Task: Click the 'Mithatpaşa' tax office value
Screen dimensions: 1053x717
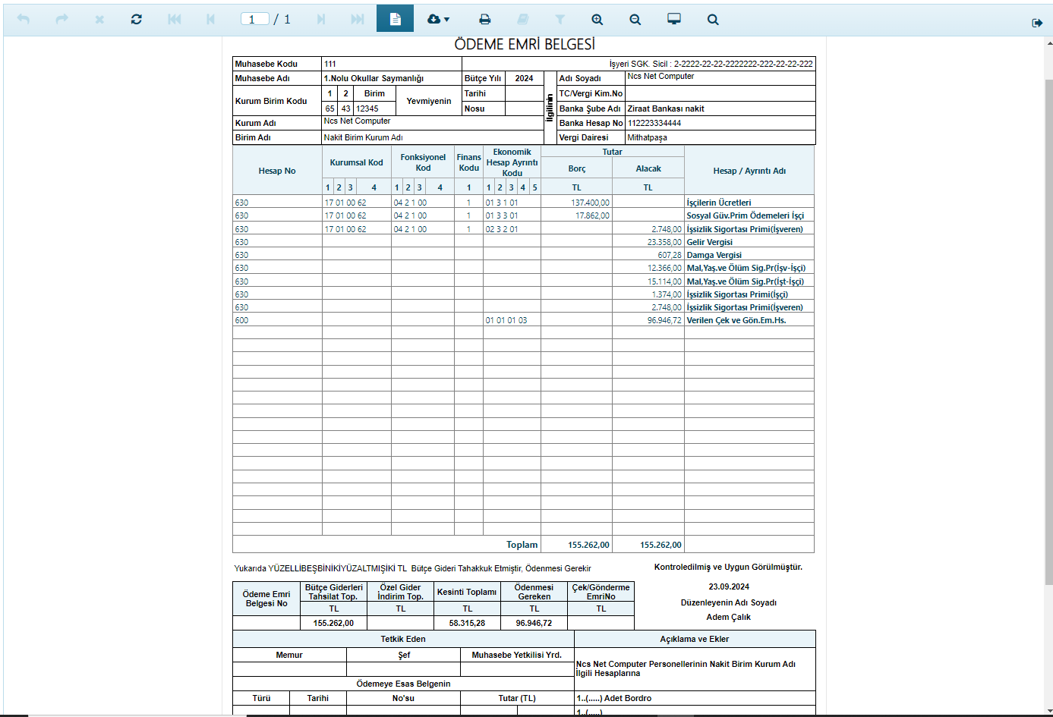Action: click(647, 137)
